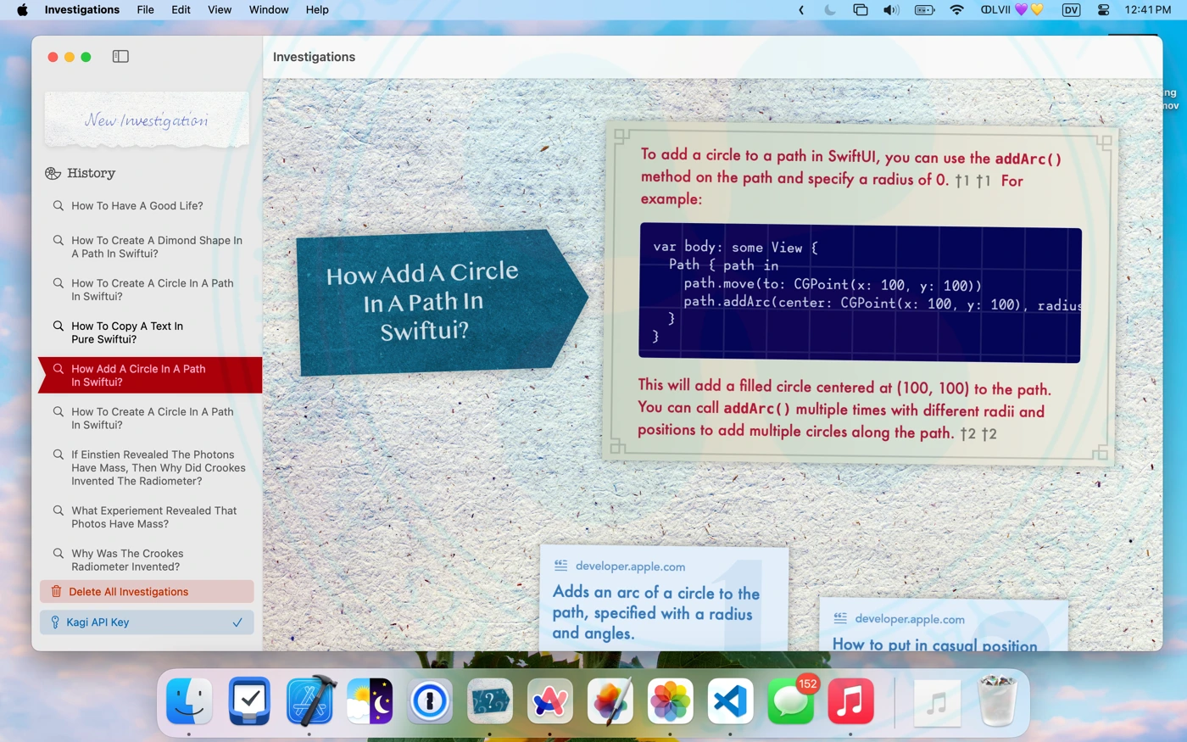This screenshot has height=742, width=1187.
Task: Select 'How To Copy A Text In Pure Swiftui?'
Action: [x=127, y=332]
